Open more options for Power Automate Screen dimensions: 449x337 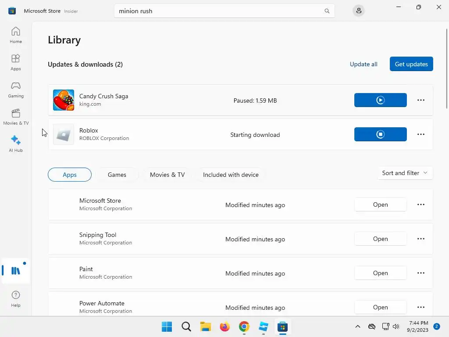pos(420,307)
